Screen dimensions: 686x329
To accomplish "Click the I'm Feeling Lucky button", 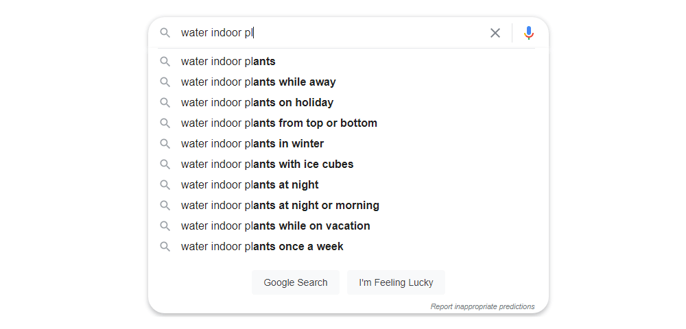I will [396, 282].
